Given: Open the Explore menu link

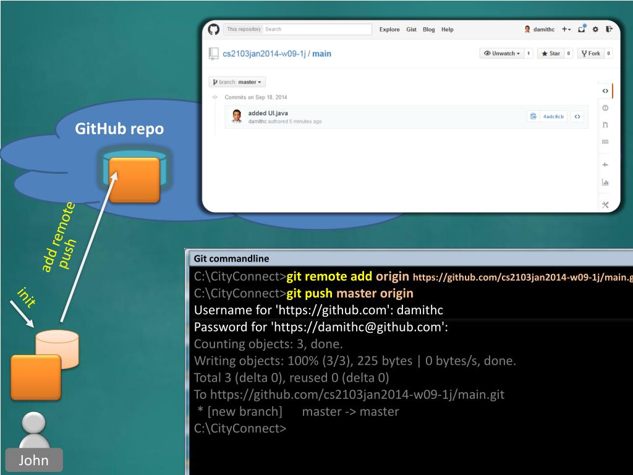Looking at the screenshot, I should (389, 30).
